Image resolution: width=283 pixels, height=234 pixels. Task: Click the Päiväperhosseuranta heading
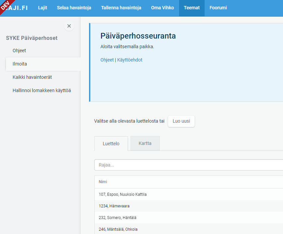click(138, 36)
